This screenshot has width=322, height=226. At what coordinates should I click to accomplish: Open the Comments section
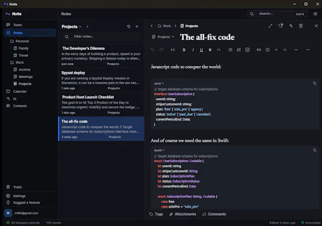tap(214, 214)
